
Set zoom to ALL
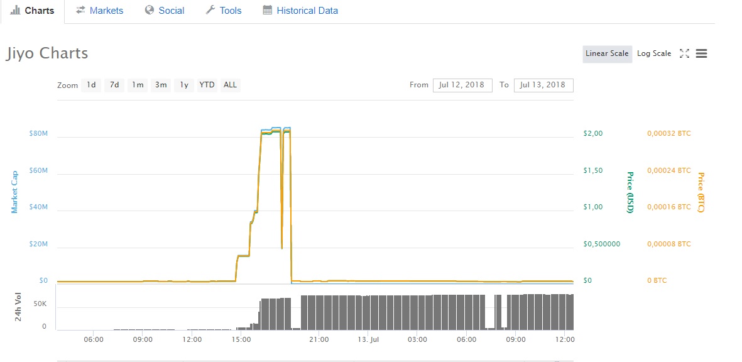click(x=230, y=85)
